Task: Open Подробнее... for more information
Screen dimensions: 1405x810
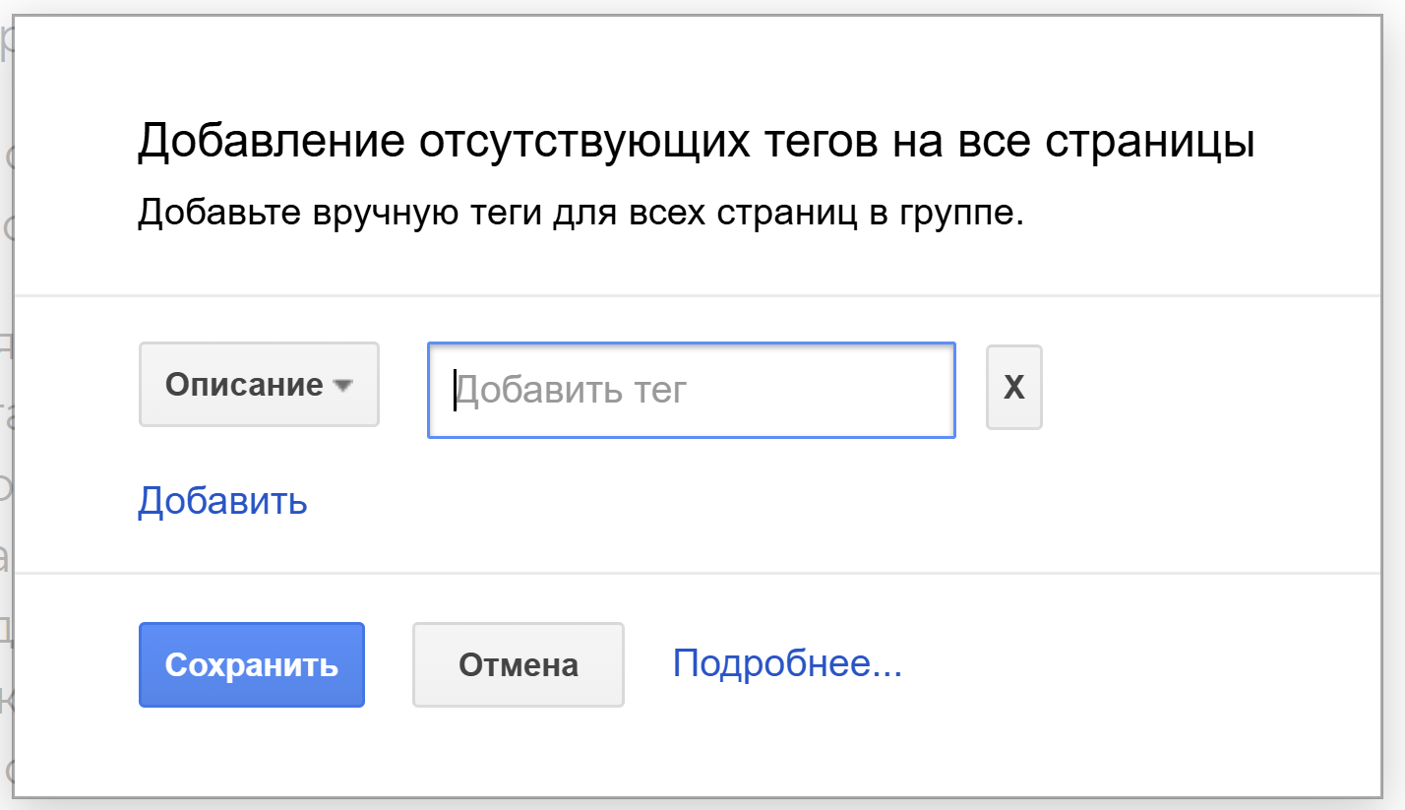Action: tap(786, 664)
